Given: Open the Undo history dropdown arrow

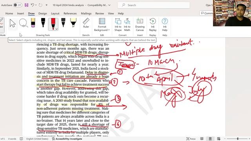Looking at the screenshot, I should coord(36,5).
